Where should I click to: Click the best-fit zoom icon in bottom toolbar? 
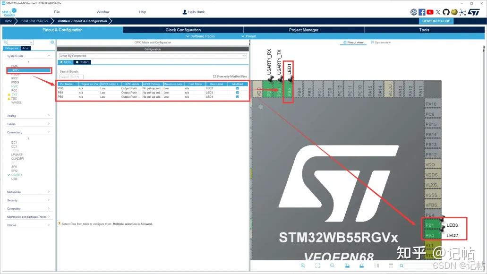pyautogui.click(x=318, y=265)
